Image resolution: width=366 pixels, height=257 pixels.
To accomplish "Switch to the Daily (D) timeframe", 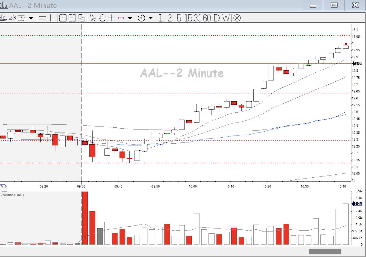I will [x=217, y=18].
